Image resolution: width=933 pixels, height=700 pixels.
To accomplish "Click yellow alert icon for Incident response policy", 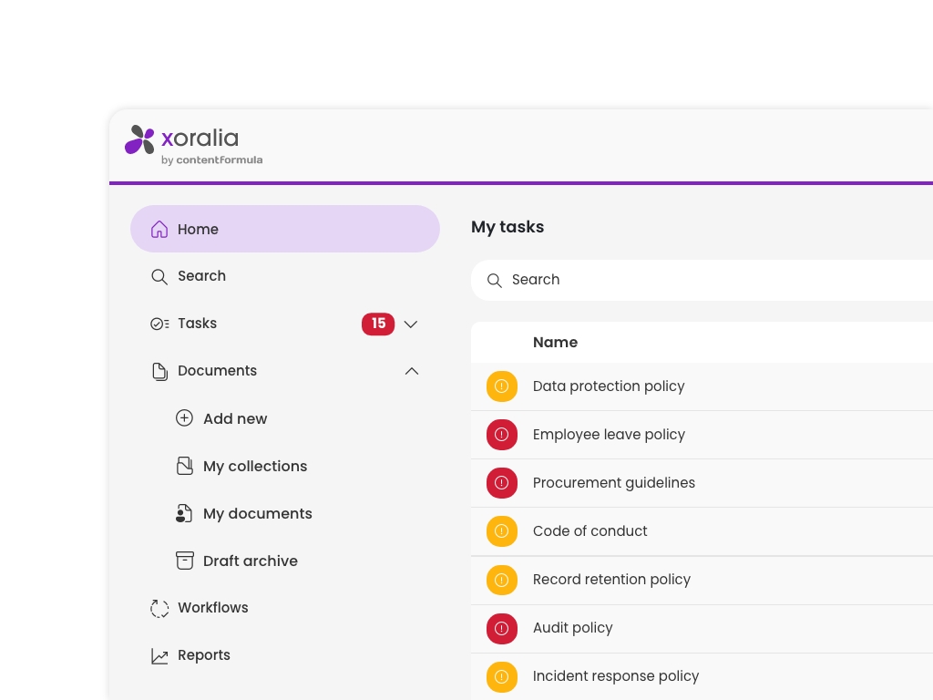I will pos(502,677).
